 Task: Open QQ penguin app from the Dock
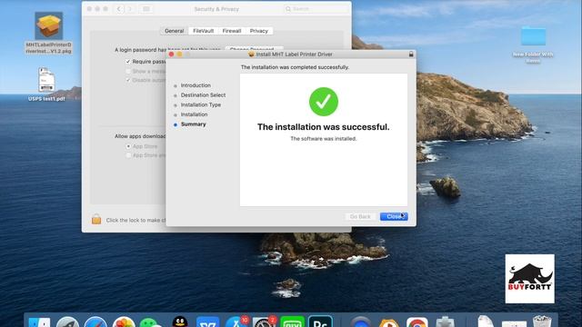[x=180, y=322]
